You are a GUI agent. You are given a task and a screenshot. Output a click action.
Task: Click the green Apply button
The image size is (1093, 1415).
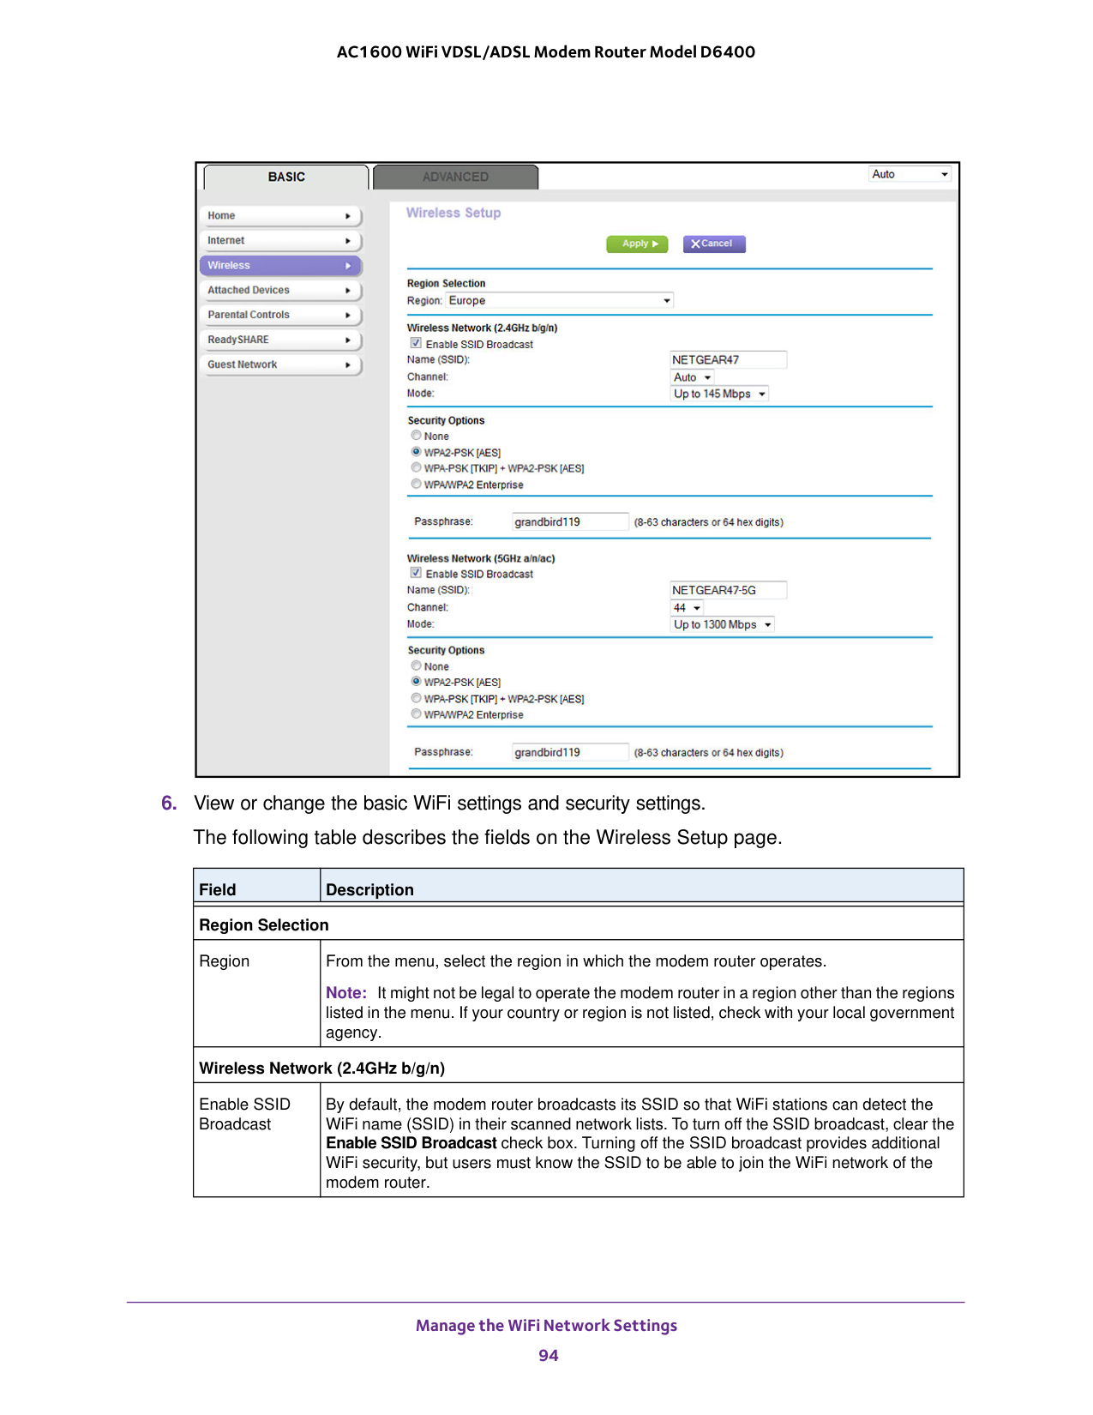[637, 244]
